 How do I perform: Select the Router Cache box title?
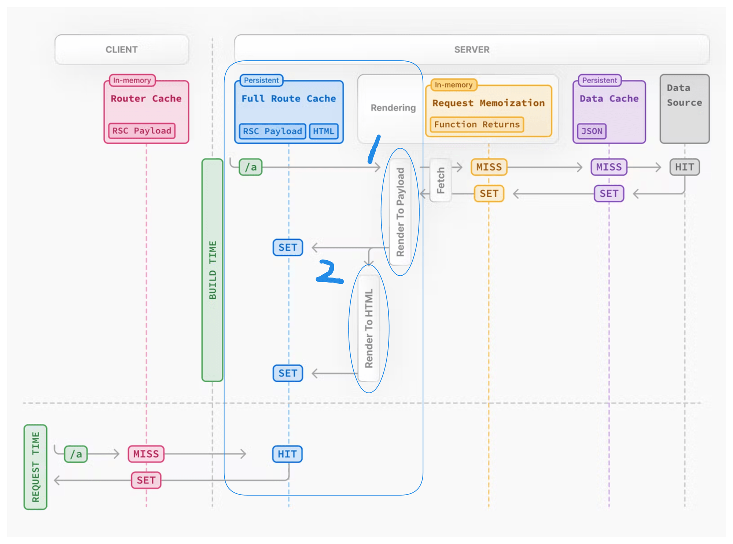point(146,99)
